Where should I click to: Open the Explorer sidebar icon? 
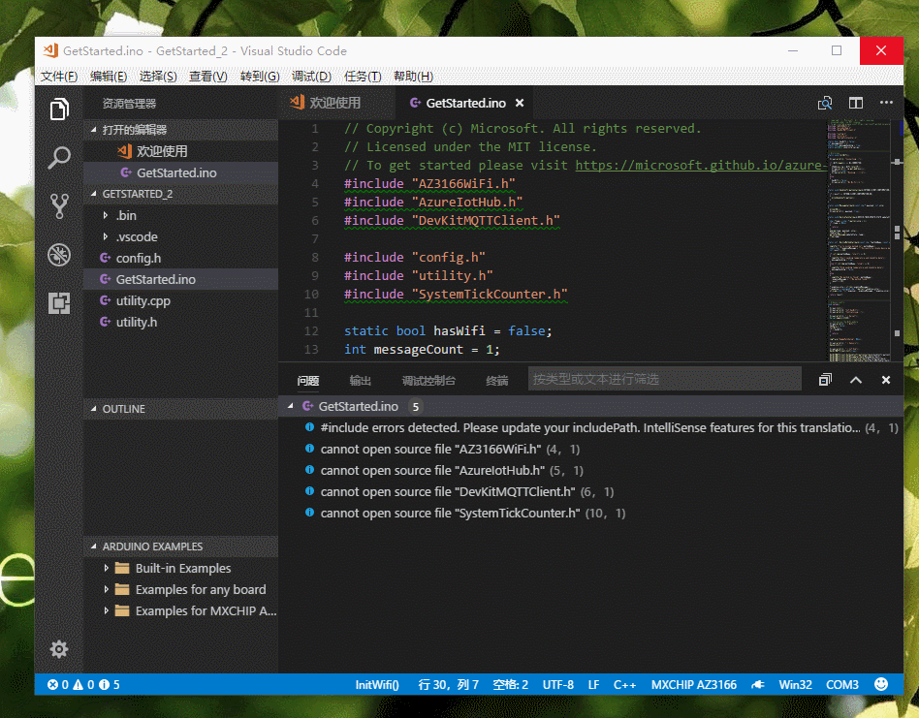[58, 109]
